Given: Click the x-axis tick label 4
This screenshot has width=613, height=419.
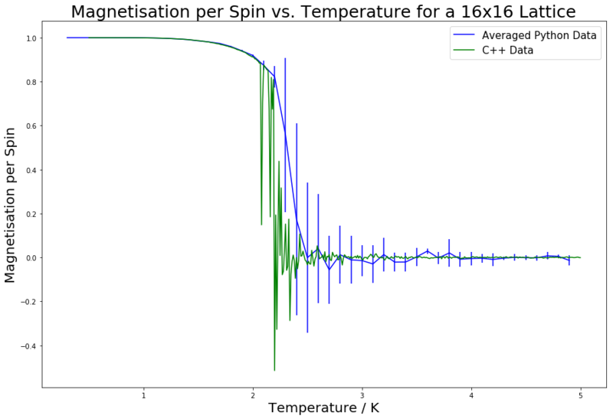Looking at the screenshot, I should pyautogui.click(x=471, y=395).
